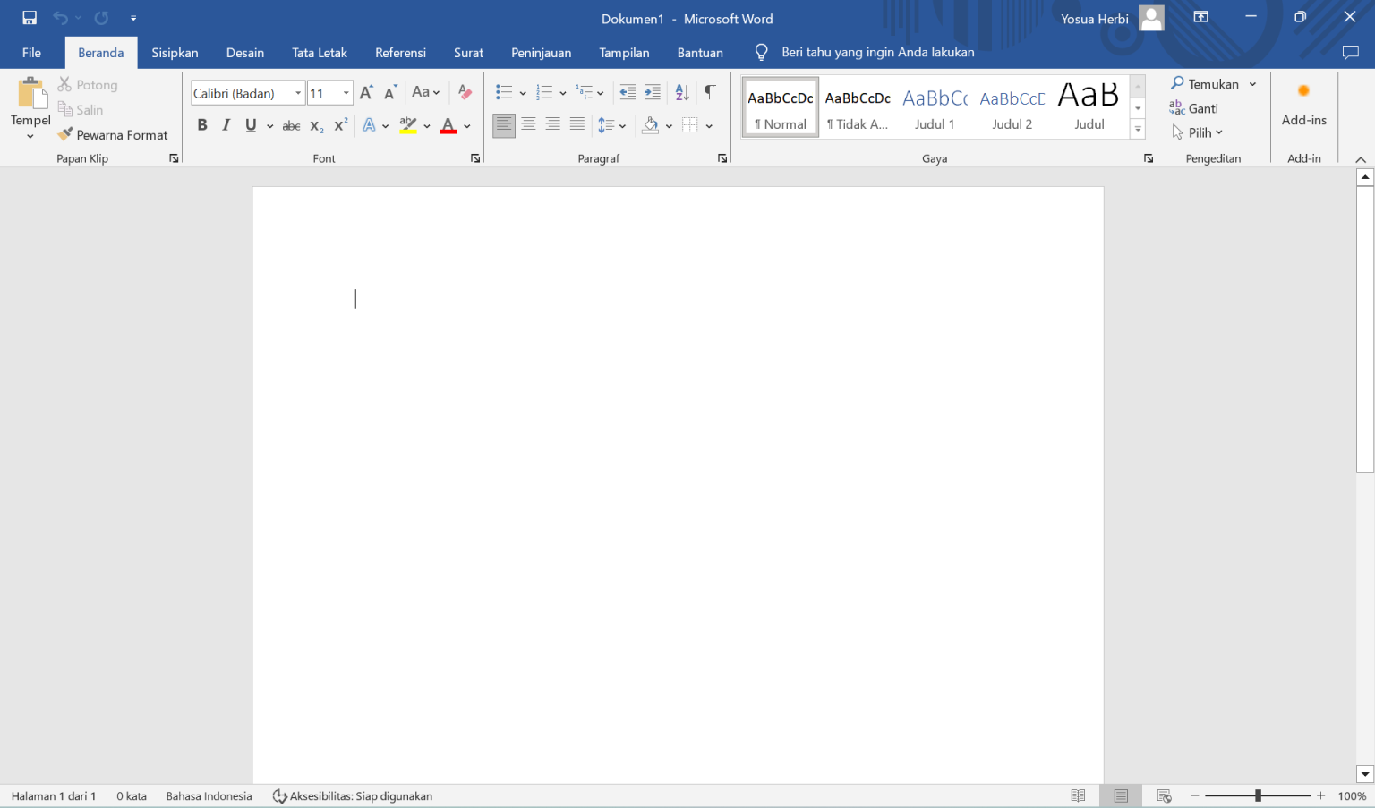
Task: Click the multilevel list icon
Action: [585, 92]
